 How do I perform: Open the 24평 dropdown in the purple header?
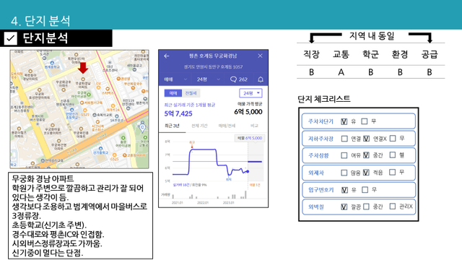[x=209, y=79]
